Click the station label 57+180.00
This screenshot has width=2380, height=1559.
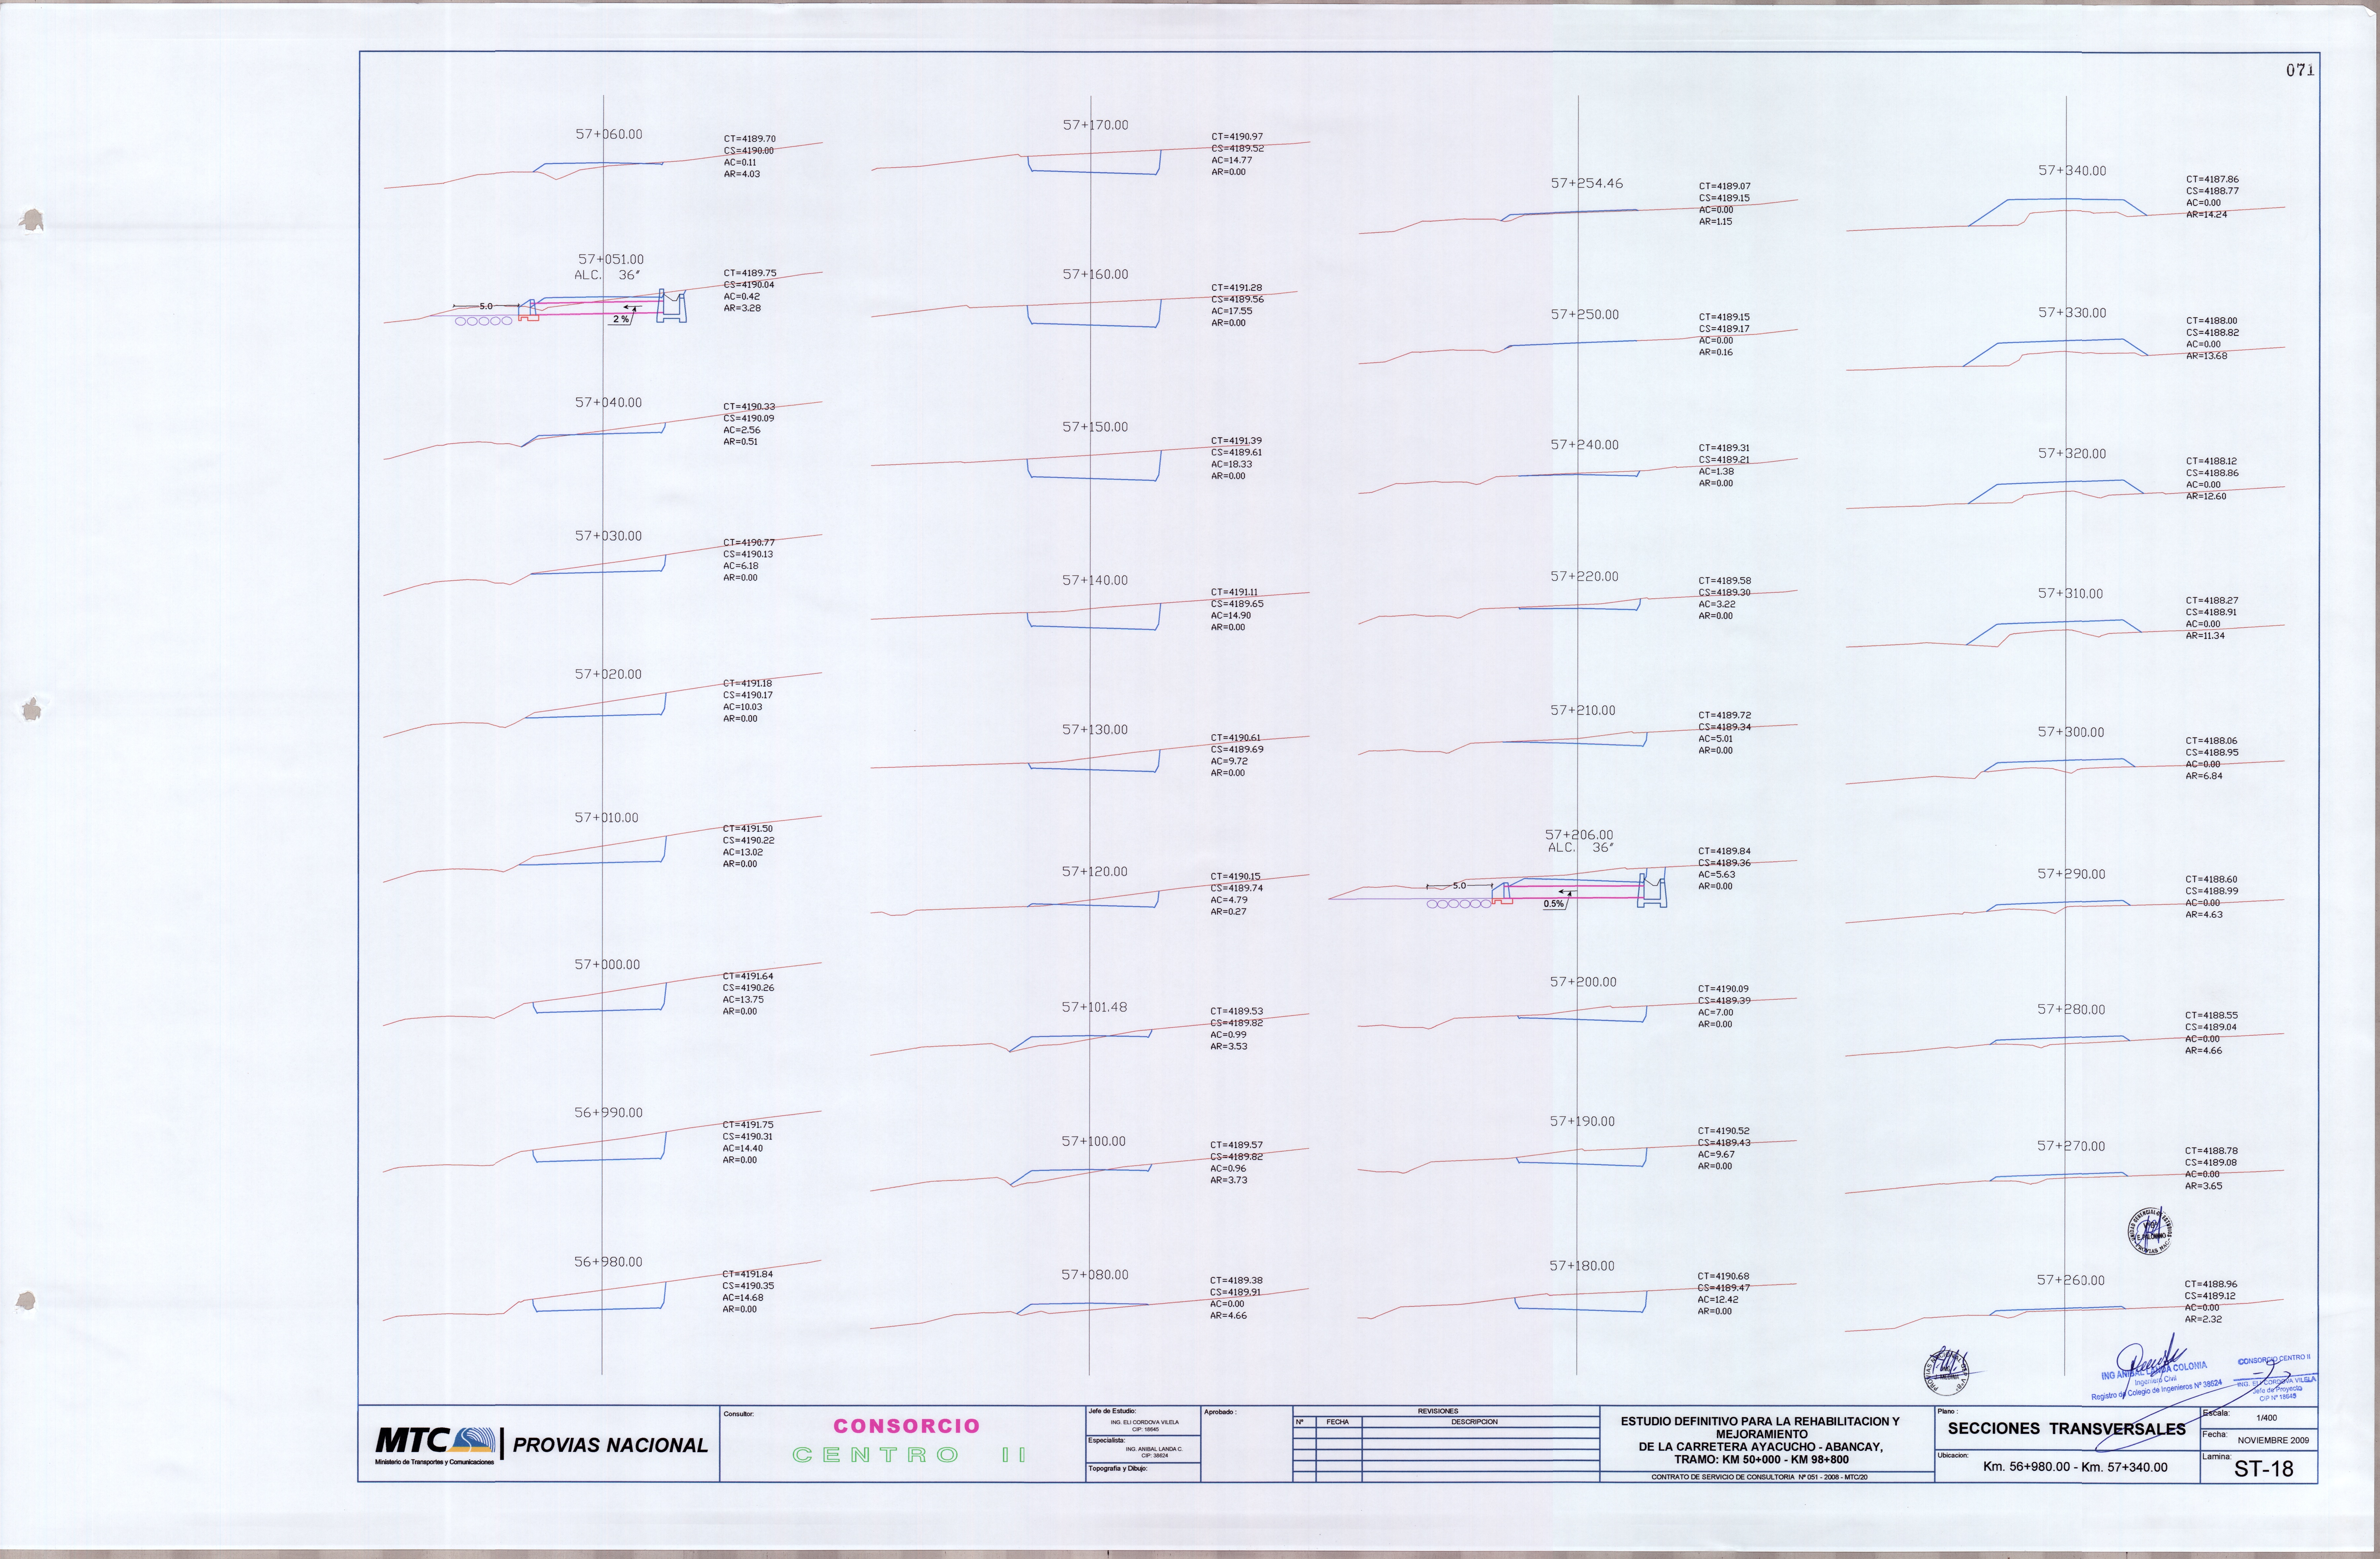coord(1582,1266)
